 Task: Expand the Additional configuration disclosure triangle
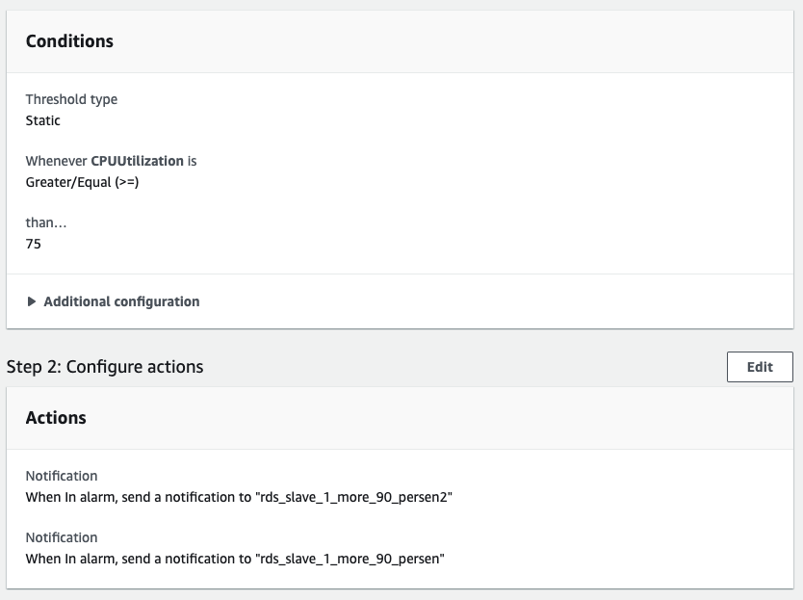[x=33, y=301]
